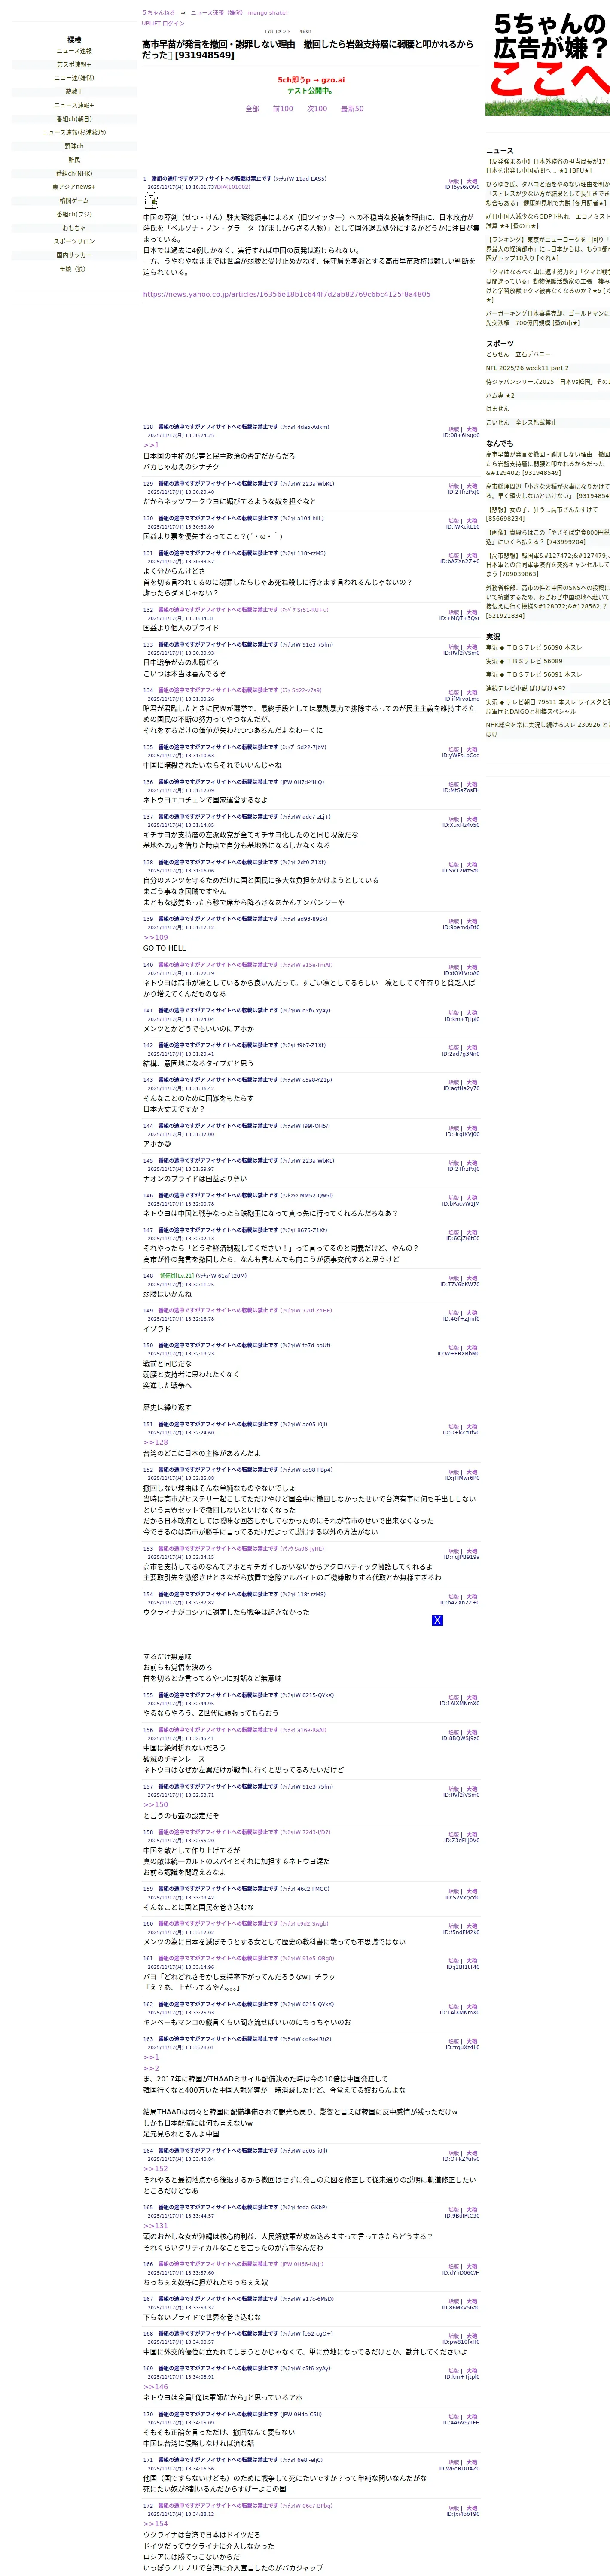Open 番組ch(フジ) board in sidebar
Image resolution: width=610 pixels, height=2576 pixels.
[x=74, y=214]
